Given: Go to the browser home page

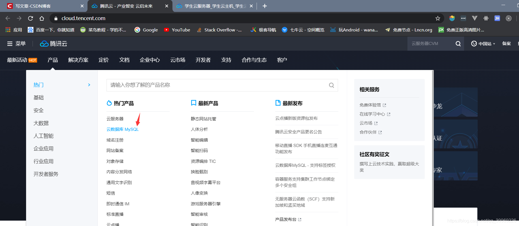Looking at the screenshot, I should (42, 18).
